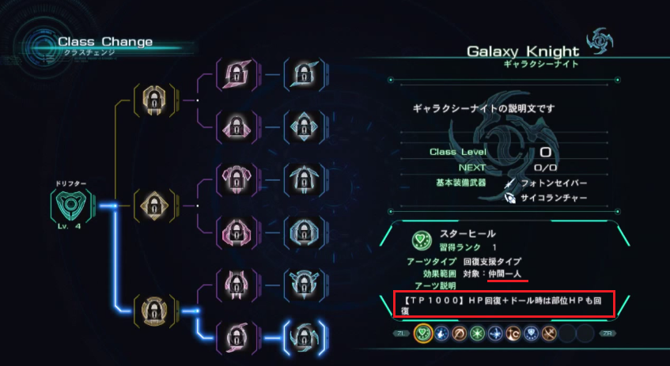
Task: Pick the blue four-point sparkle art icon
Action: coord(495,333)
